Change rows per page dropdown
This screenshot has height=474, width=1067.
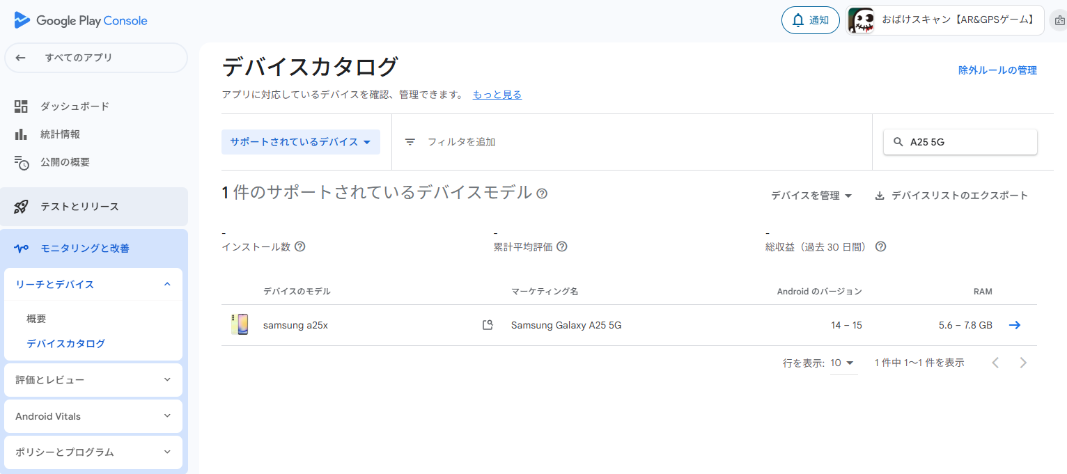[x=843, y=363]
